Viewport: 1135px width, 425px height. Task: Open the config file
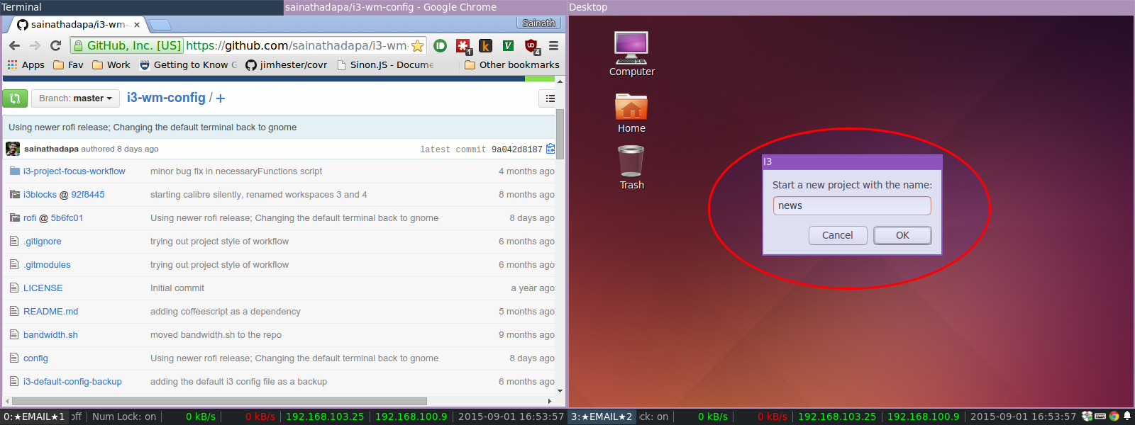click(x=35, y=358)
